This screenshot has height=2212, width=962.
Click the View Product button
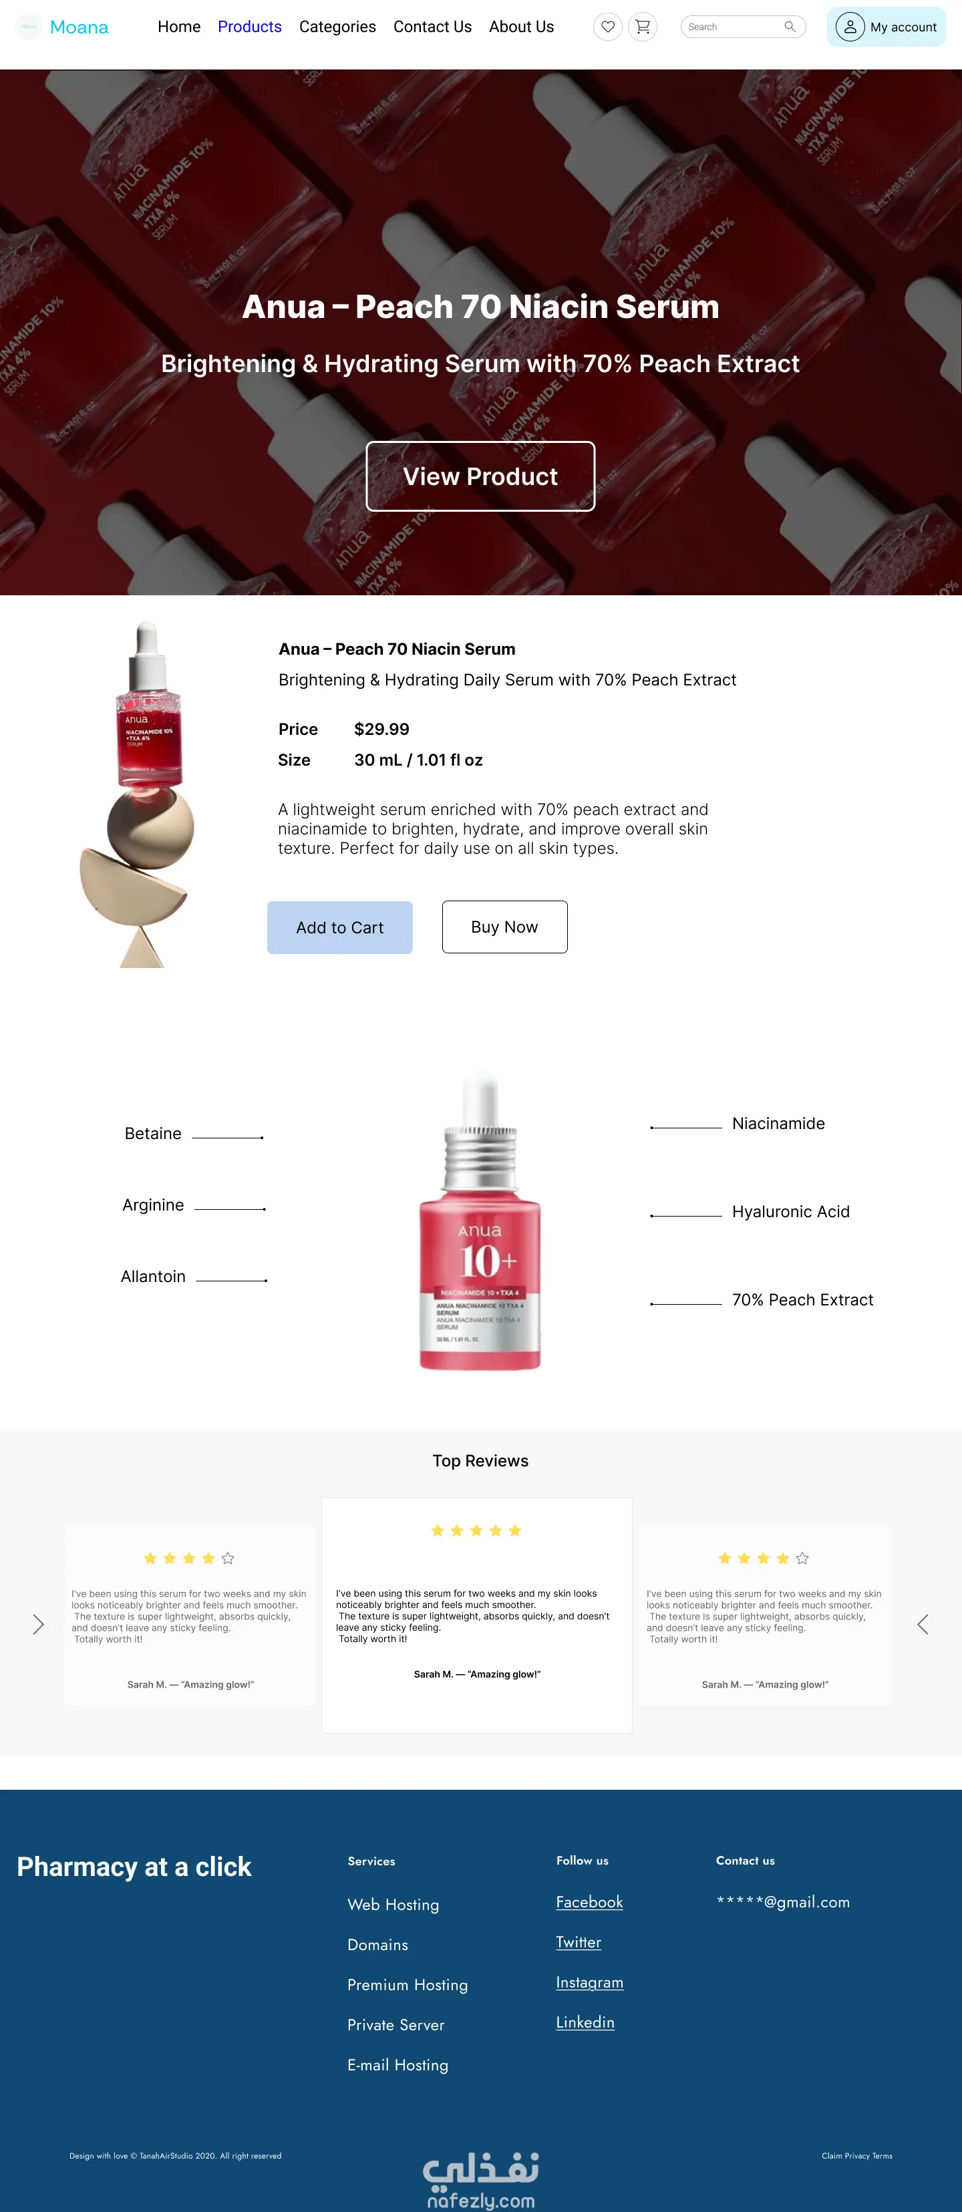(480, 476)
